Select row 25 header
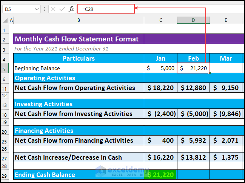The width and height of the screenshot is (245, 183). [4, 142]
